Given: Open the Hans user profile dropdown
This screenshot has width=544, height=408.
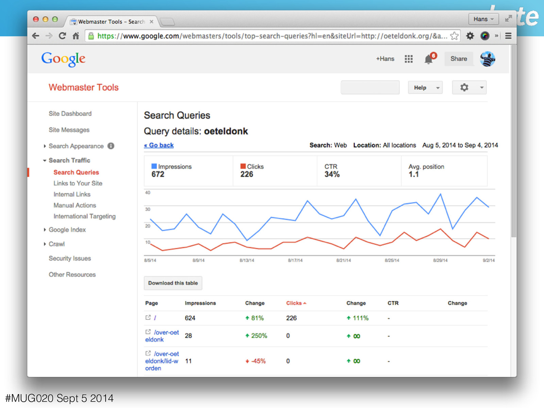Looking at the screenshot, I should pos(483,19).
